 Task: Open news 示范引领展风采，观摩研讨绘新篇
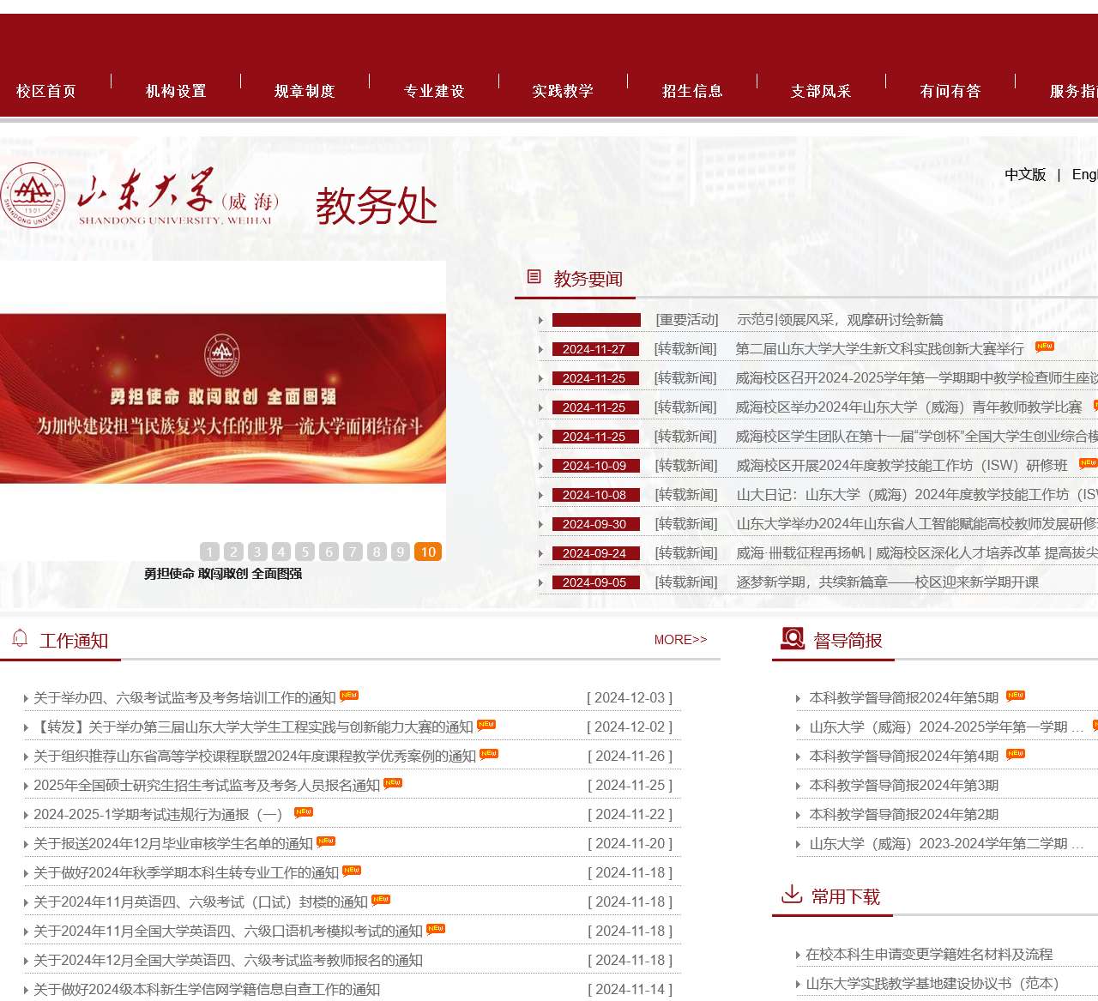pos(840,319)
